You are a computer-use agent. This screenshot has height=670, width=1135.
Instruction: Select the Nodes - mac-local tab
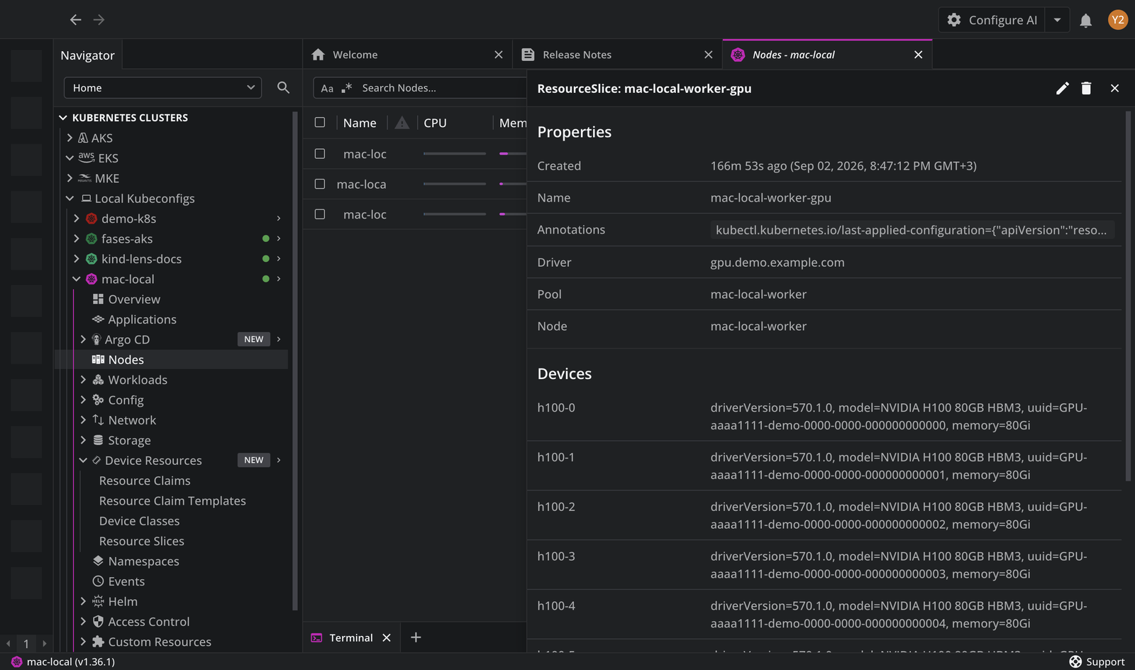point(827,55)
